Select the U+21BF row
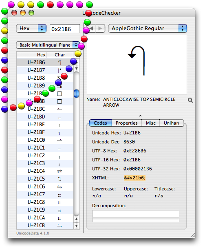The height and width of the screenshot is (248, 205). coord(45,132)
